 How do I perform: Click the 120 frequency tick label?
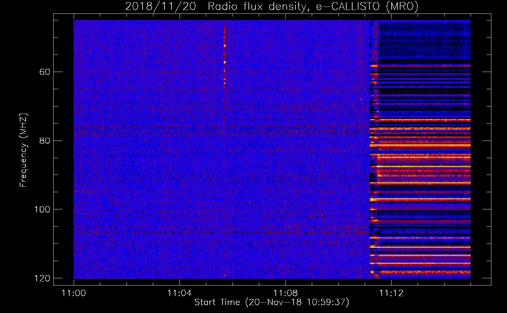(42, 278)
